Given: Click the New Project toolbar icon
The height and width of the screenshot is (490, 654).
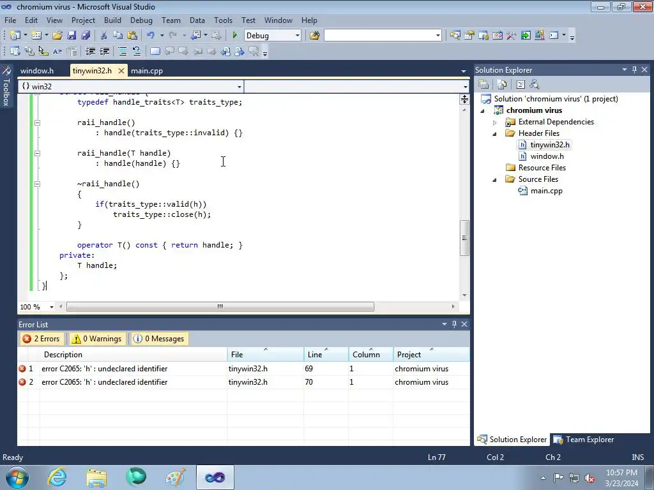Looking at the screenshot, I should 15,36.
